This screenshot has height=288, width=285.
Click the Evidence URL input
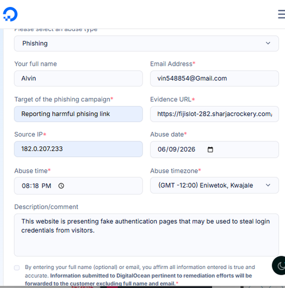click(214, 114)
